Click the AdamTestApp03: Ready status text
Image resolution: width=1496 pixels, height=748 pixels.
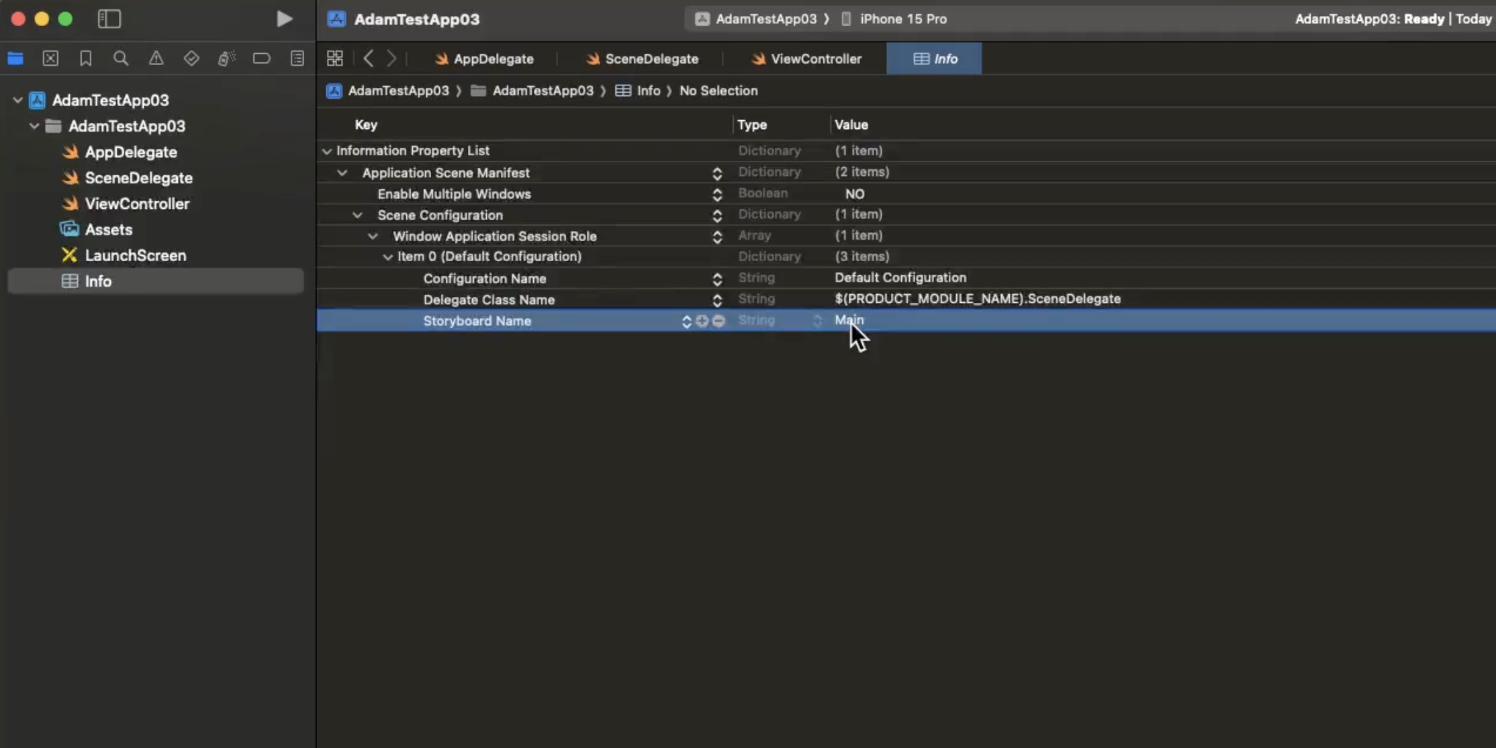[1369, 19]
